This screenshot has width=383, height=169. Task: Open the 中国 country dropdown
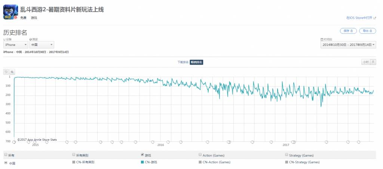click(42, 45)
